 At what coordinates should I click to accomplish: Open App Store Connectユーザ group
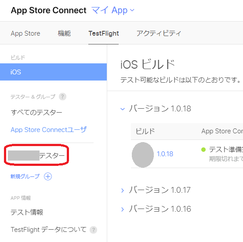coord(49,130)
